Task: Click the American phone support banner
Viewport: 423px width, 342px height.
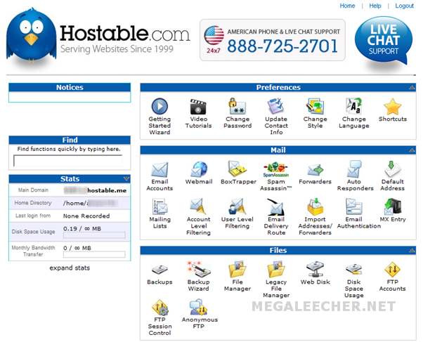Action: point(273,40)
